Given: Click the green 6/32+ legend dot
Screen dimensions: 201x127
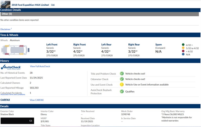Looking at the screenshot, I should point(183,45).
